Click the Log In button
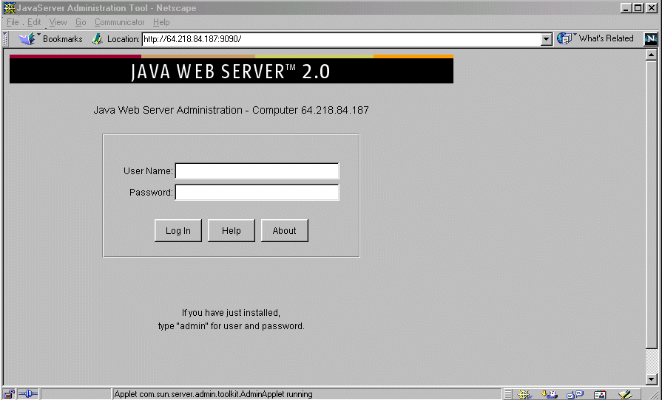 pyautogui.click(x=178, y=231)
